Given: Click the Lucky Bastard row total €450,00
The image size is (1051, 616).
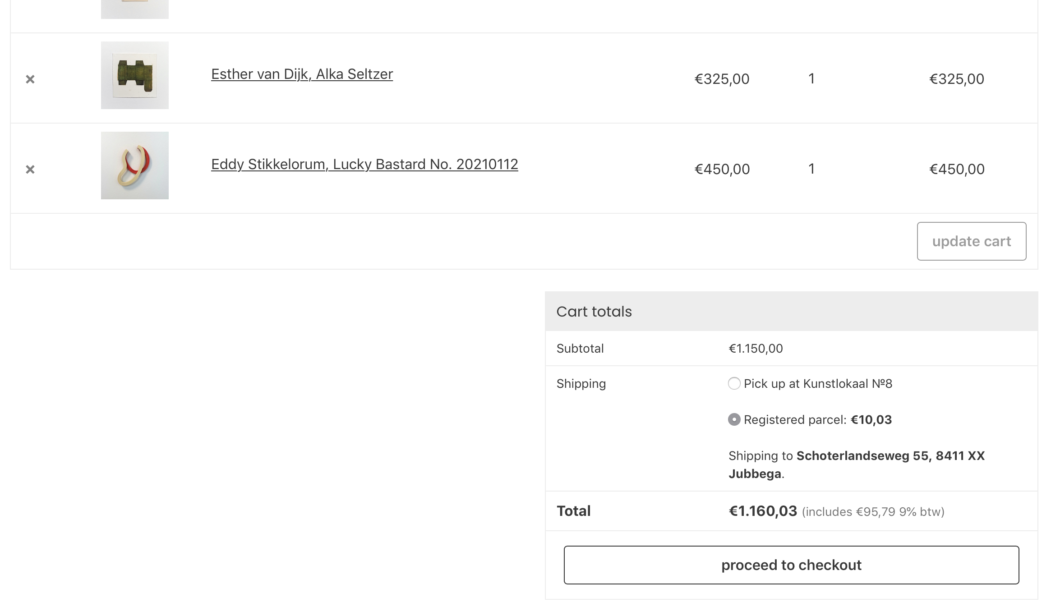Looking at the screenshot, I should tap(957, 169).
